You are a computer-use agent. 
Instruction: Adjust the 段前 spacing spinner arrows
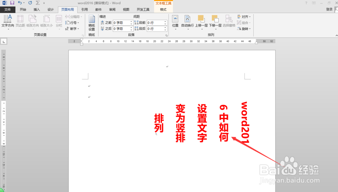[x=165, y=23]
